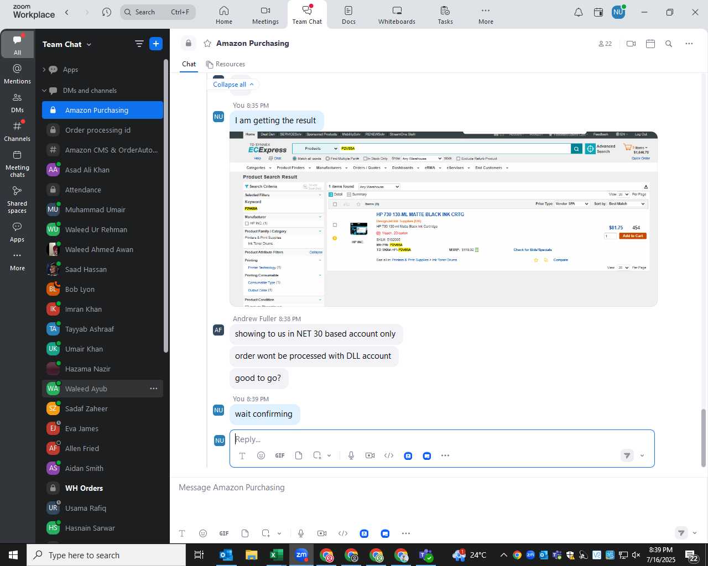Open the Mentions sidebar section
Screen dimensions: 708x566
point(17,74)
